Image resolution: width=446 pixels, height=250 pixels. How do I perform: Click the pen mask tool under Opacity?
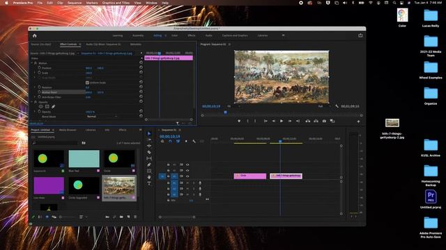[53, 106]
